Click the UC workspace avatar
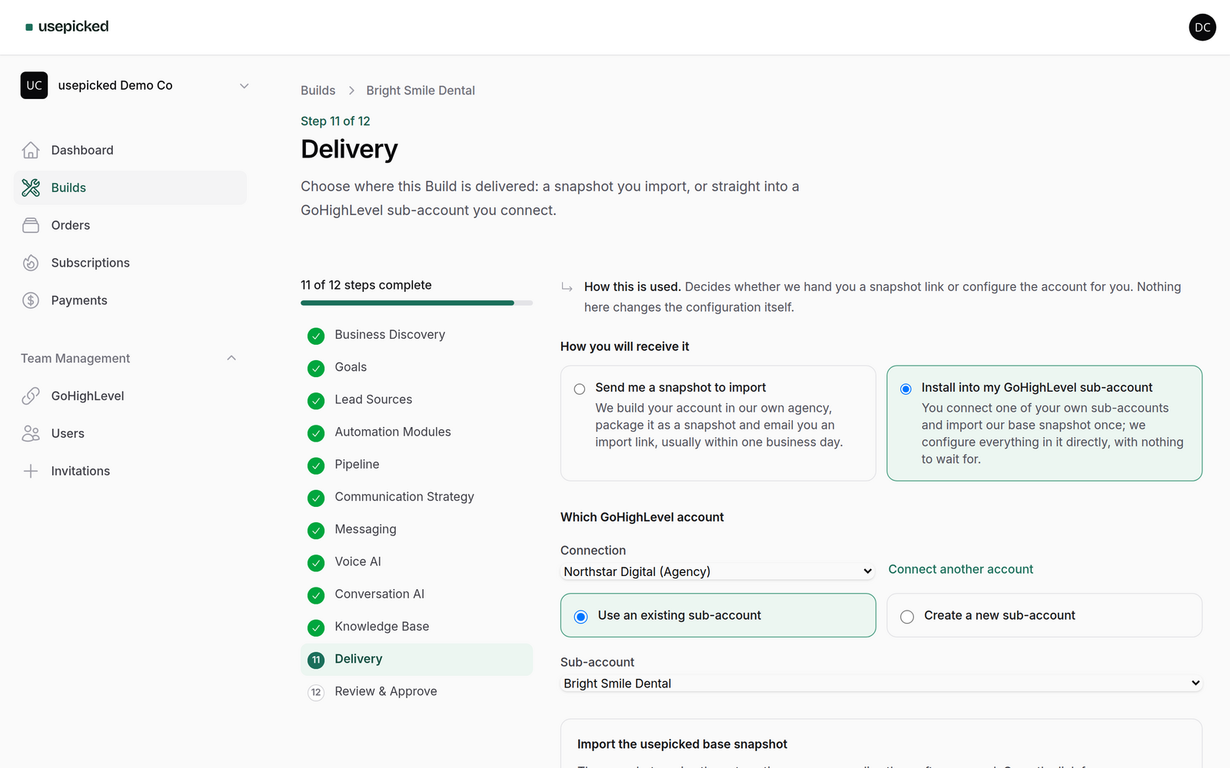This screenshot has height=768, width=1230. point(34,85)
